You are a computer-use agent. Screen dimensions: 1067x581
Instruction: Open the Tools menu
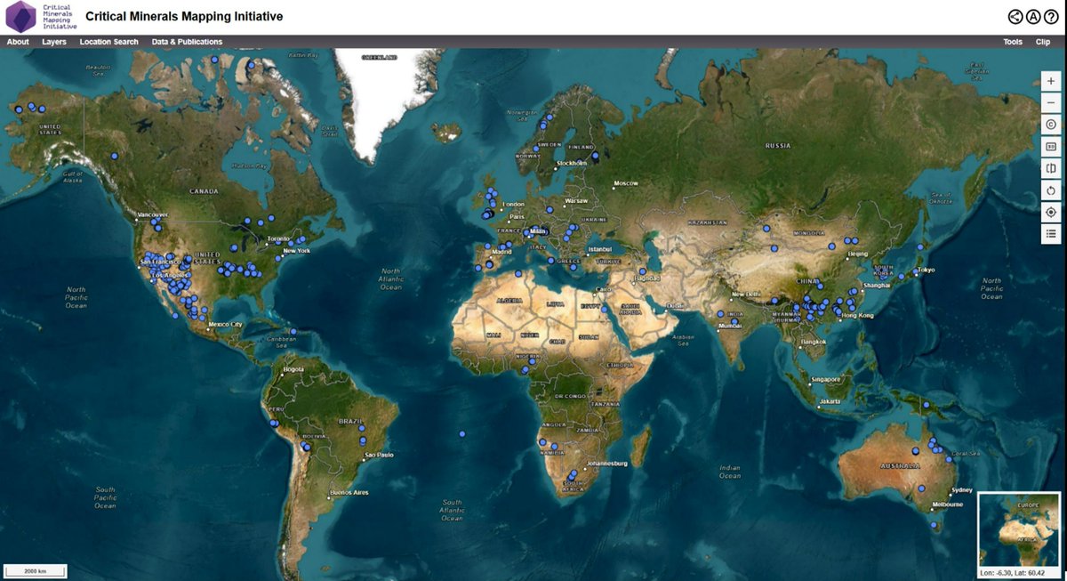tap(1013, 42)
